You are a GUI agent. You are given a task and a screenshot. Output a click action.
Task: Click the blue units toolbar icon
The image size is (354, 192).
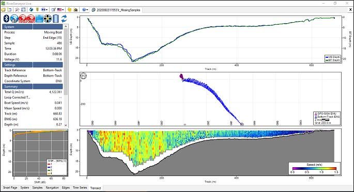pos(43,10)
